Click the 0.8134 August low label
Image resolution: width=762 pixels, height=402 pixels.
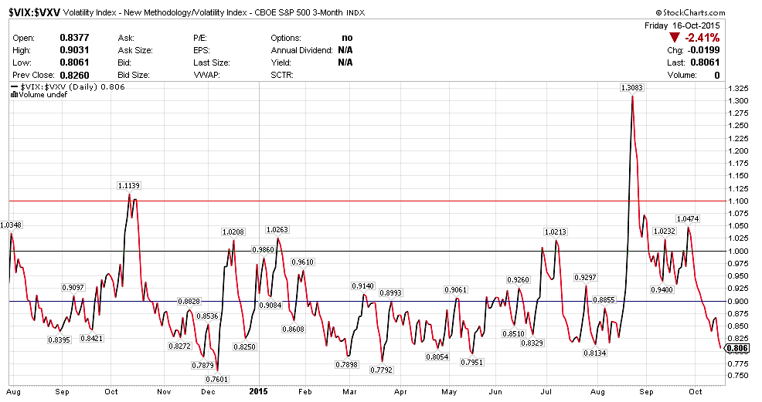coord(595,353)
